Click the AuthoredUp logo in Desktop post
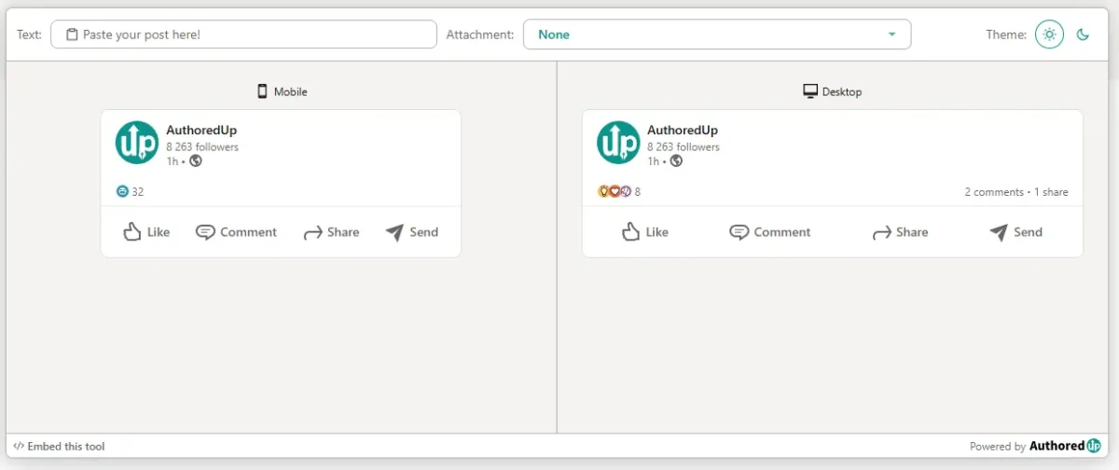 [x=618, y=143]
